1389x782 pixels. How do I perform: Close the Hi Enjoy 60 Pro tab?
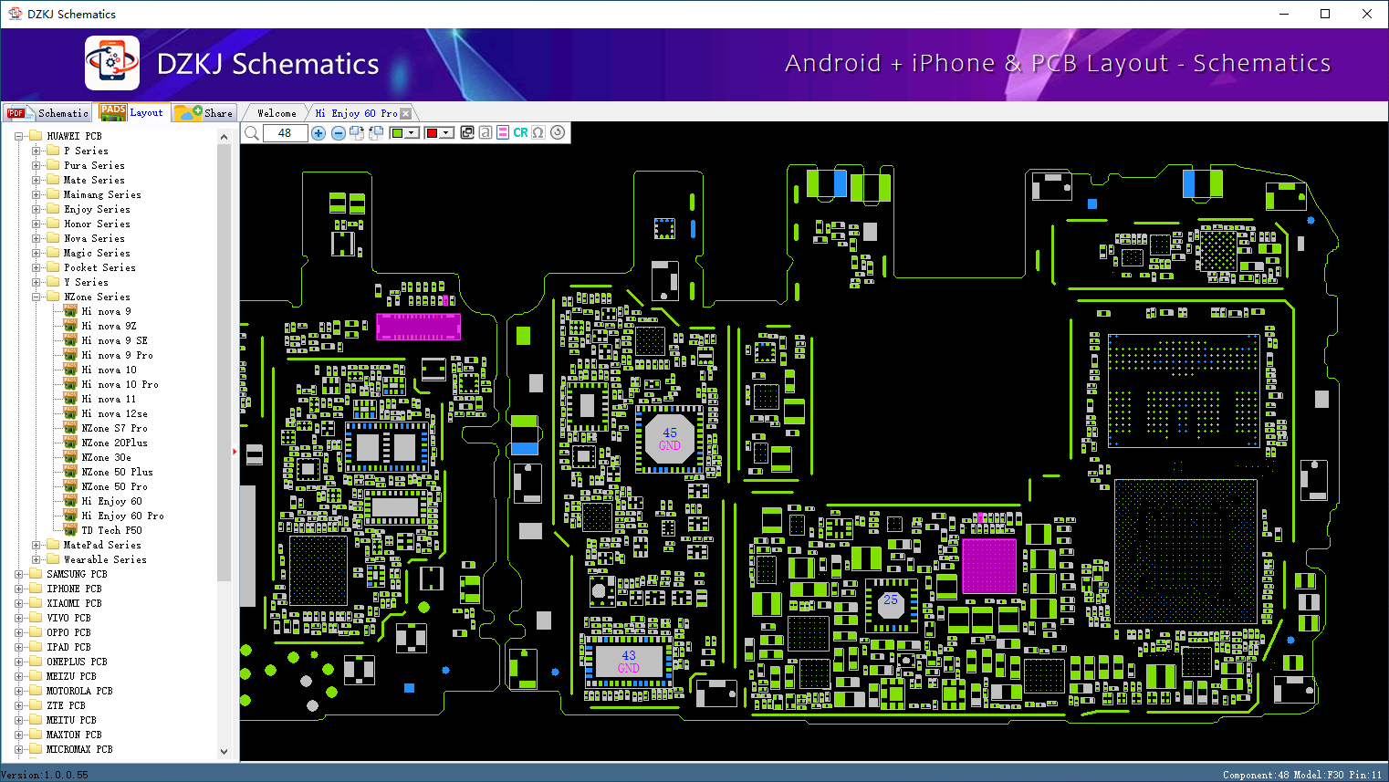pyautogui.click(x=406, y=113)
